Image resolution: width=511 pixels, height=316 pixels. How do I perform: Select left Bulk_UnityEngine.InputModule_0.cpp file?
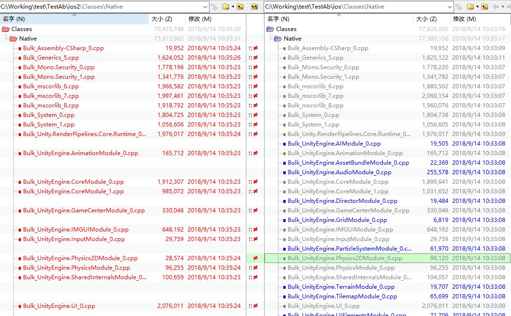pos(74,239)
